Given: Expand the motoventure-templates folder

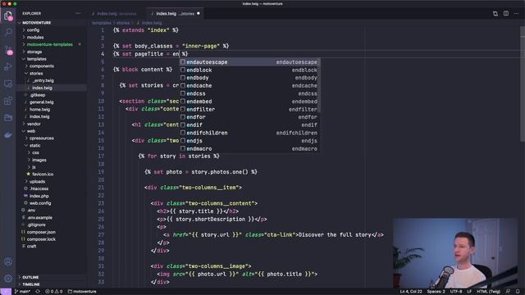Looking at the screenshot, I should [49, 44].
